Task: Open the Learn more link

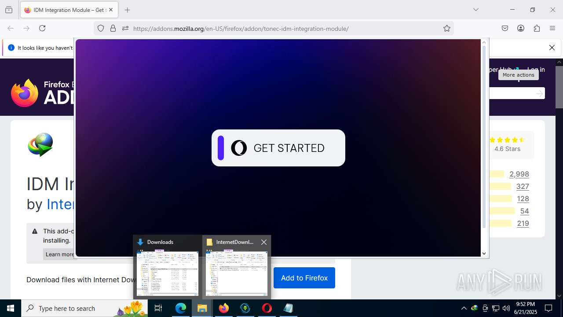Action: point(60,254)
